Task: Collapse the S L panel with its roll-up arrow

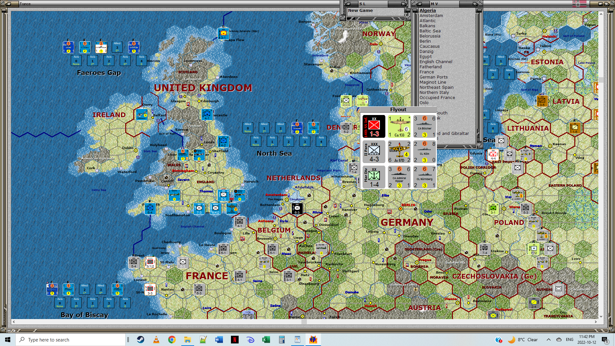Action: click(348, 4)
